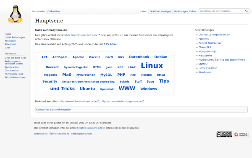Open the DNS category tag
This screenshot has height=158, width=252.
pos(121,57)
